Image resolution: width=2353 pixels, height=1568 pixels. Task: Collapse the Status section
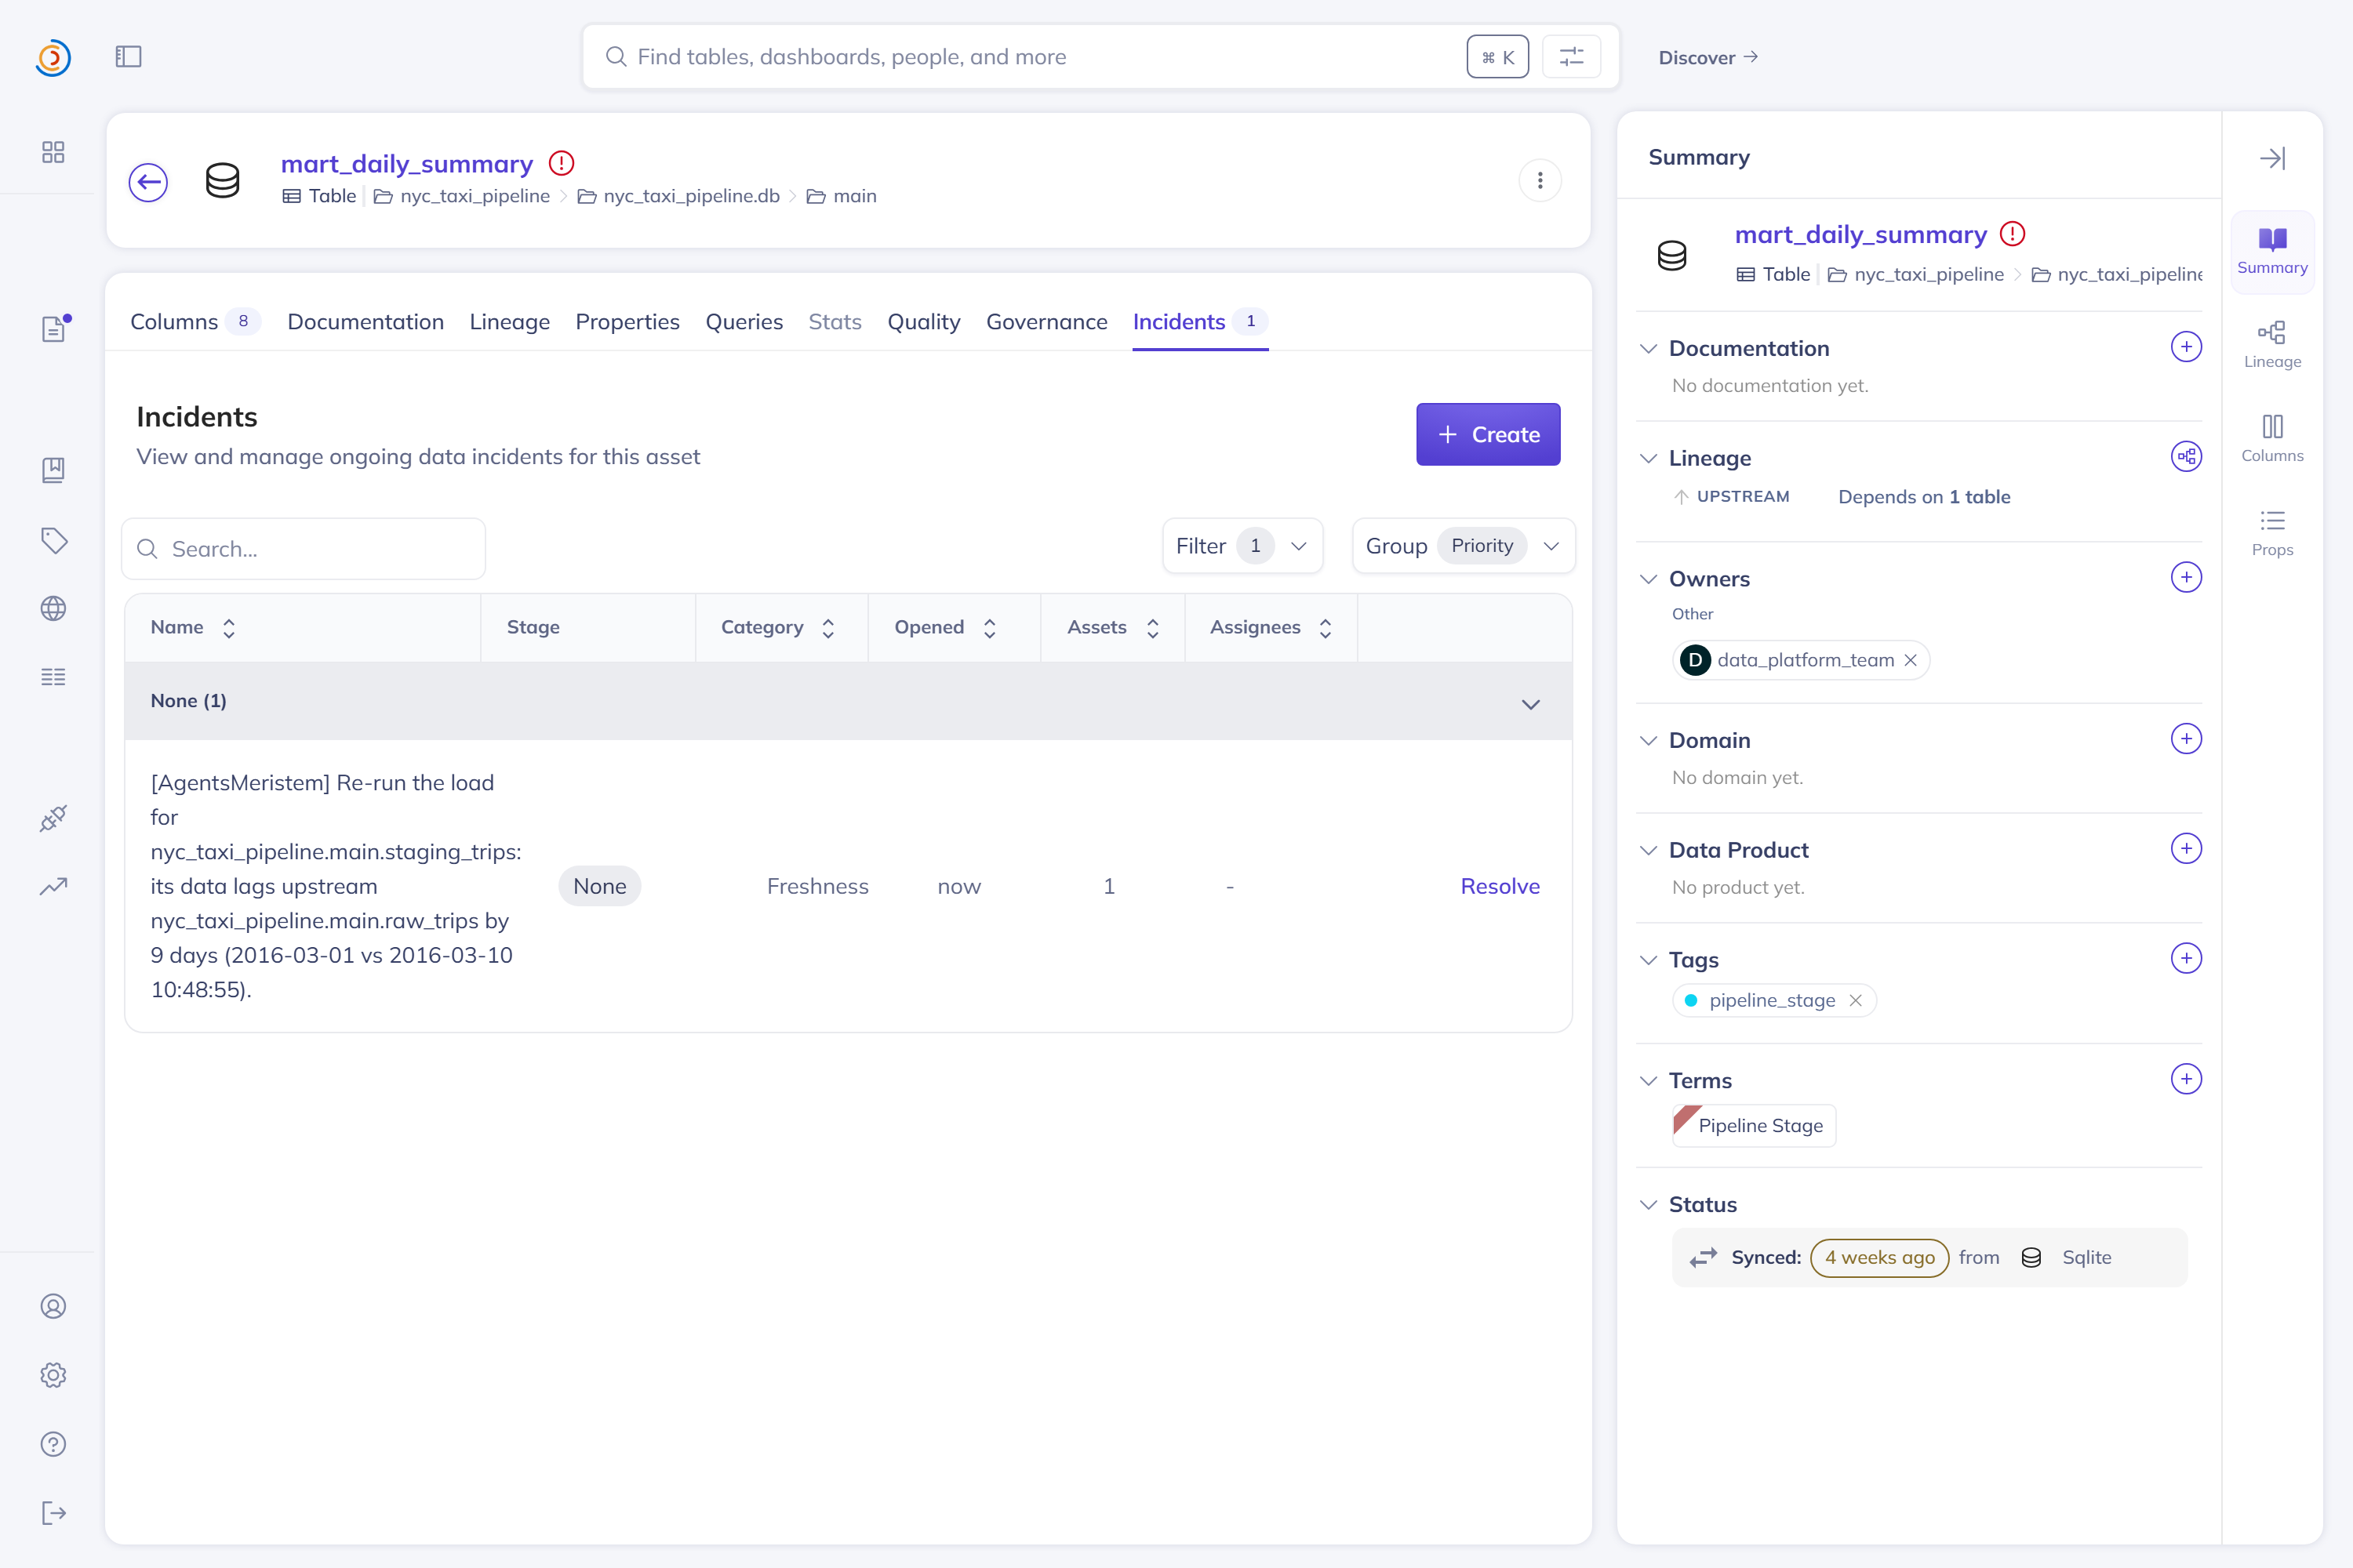tap(1649, 1205)
